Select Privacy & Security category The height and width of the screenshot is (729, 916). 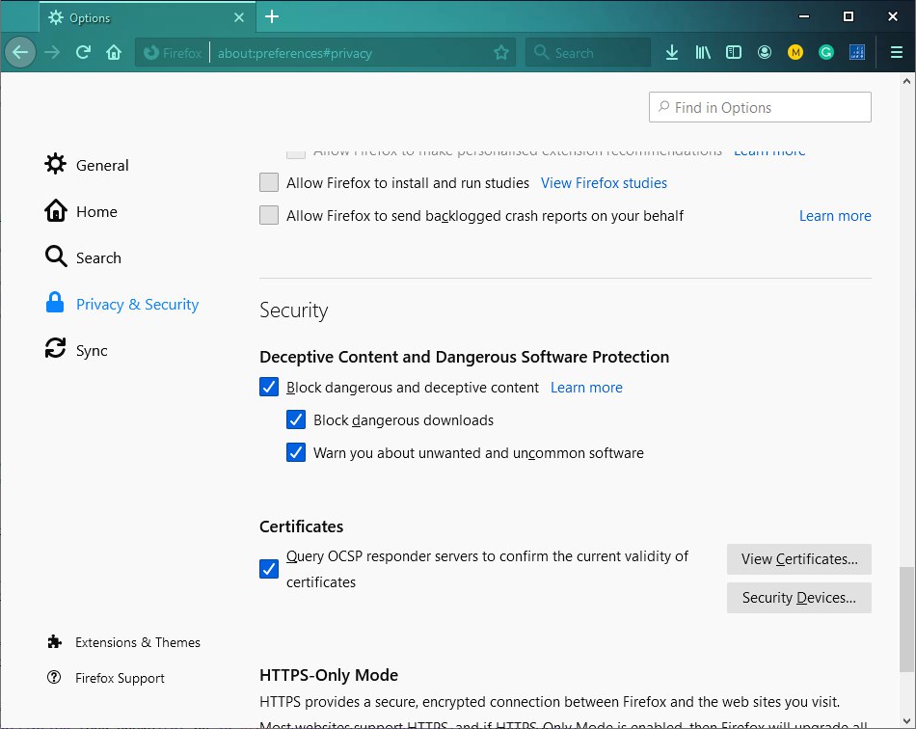tap(122, 304)
